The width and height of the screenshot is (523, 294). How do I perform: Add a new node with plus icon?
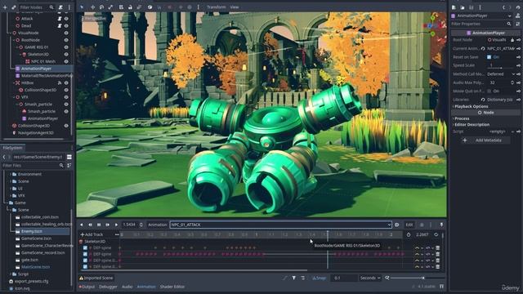point(5,7)
